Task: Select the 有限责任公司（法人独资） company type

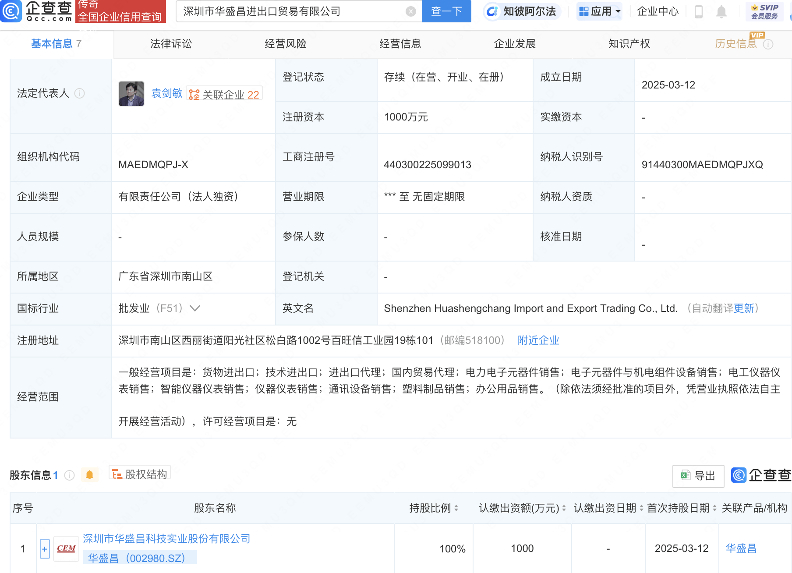Action: click(x=179, y=197)
